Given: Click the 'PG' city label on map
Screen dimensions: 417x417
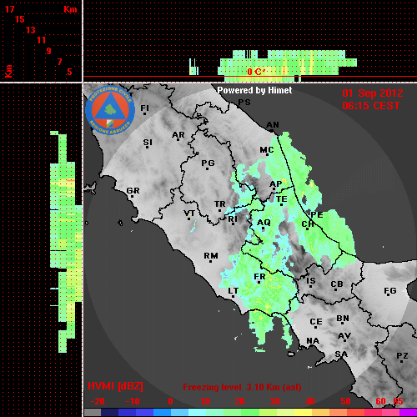Looking at the screenshot, I should tap(208, 163).
